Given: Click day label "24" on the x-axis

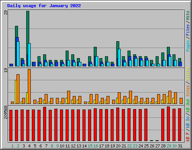Looking at the screenshot, I should (x=141, y=146).
